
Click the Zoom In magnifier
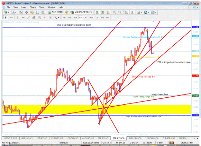click(x=114, y=12)
